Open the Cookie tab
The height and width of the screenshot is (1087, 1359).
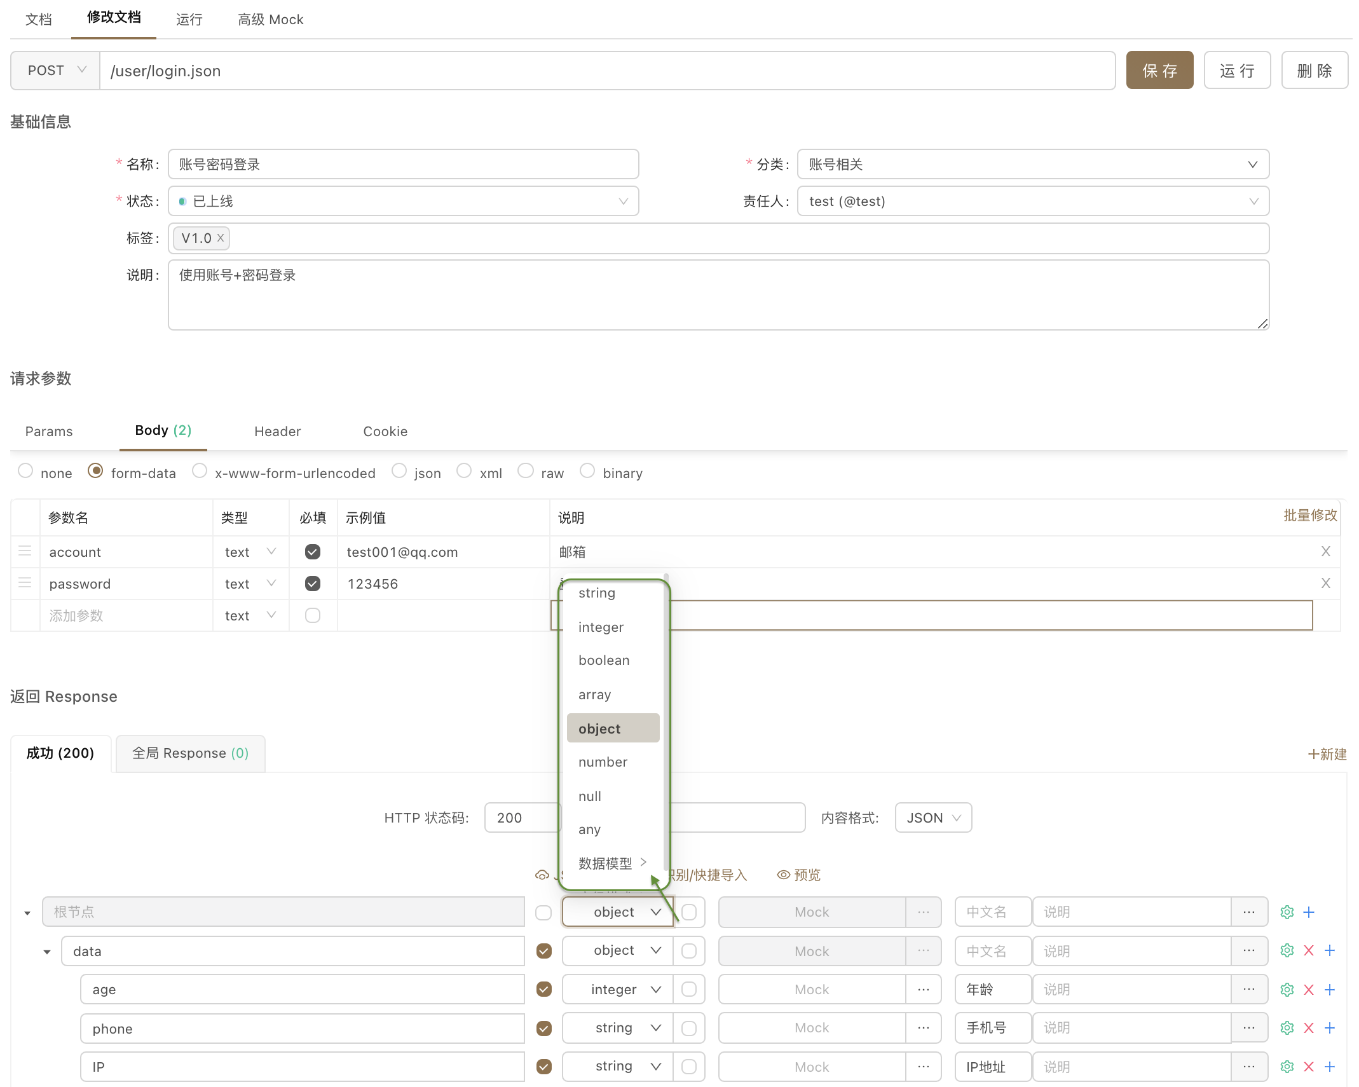(x=385, y=432)
